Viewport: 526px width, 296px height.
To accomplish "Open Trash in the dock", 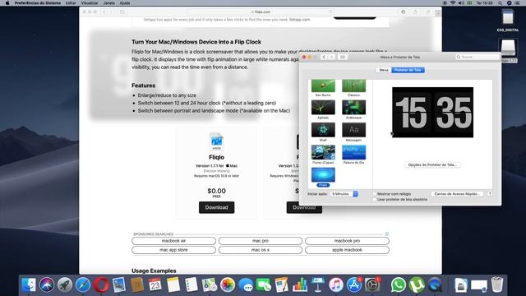I will 496,285.
